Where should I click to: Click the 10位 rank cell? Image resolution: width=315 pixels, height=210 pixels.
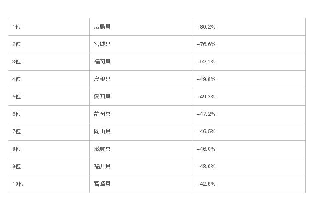[x=18, y=184]
